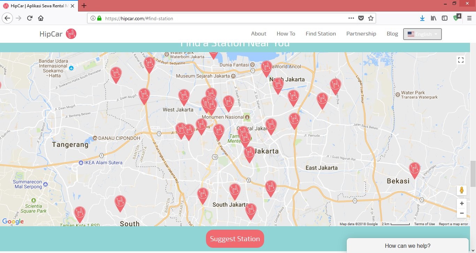Viewport: 476px width, 253px height.
Task: Toggle the Firefox sidebar view
Action: pyautogui.click(x=445, y=18)
